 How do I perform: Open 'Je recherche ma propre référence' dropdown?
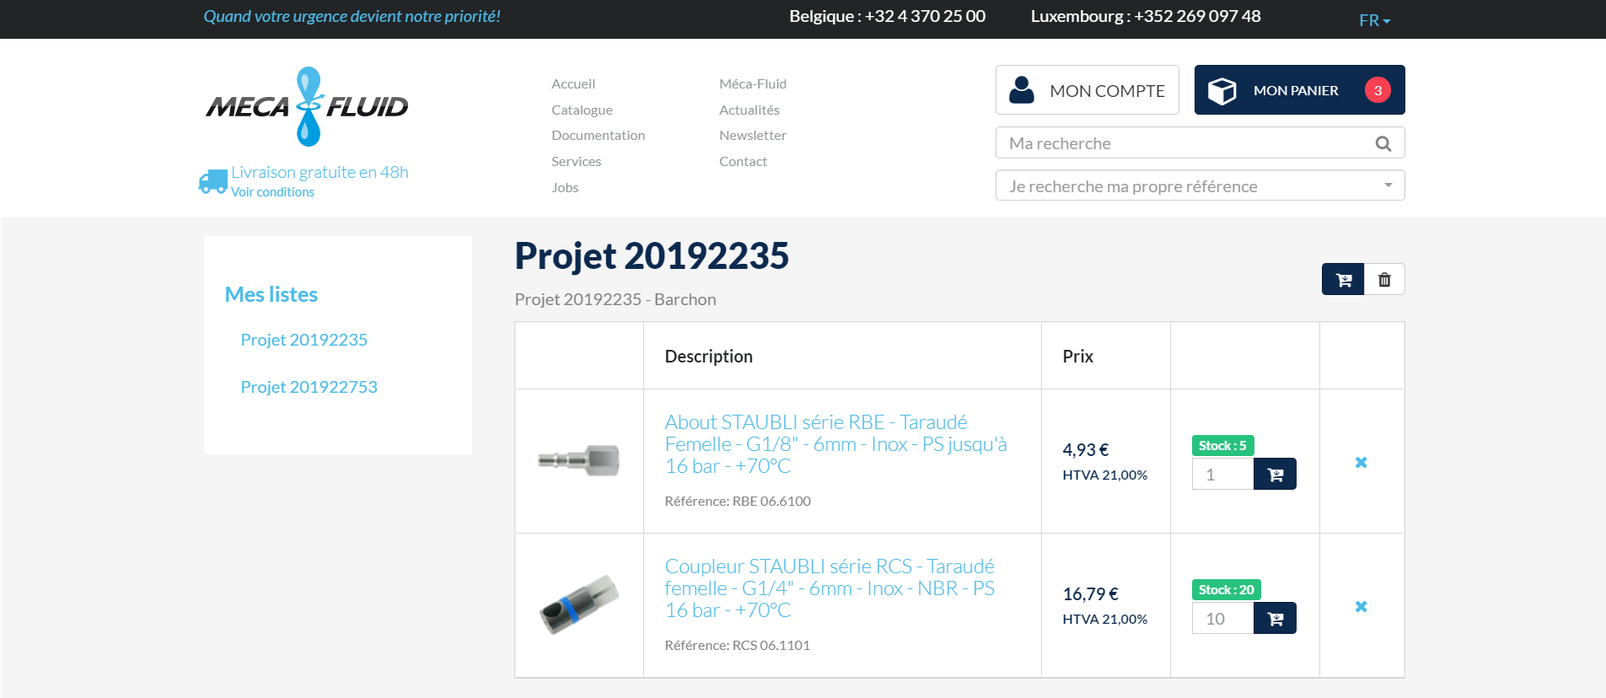(x=1200, y=185)
